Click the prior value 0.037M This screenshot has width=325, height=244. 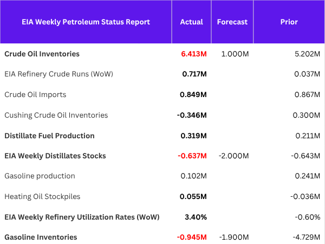307,74
